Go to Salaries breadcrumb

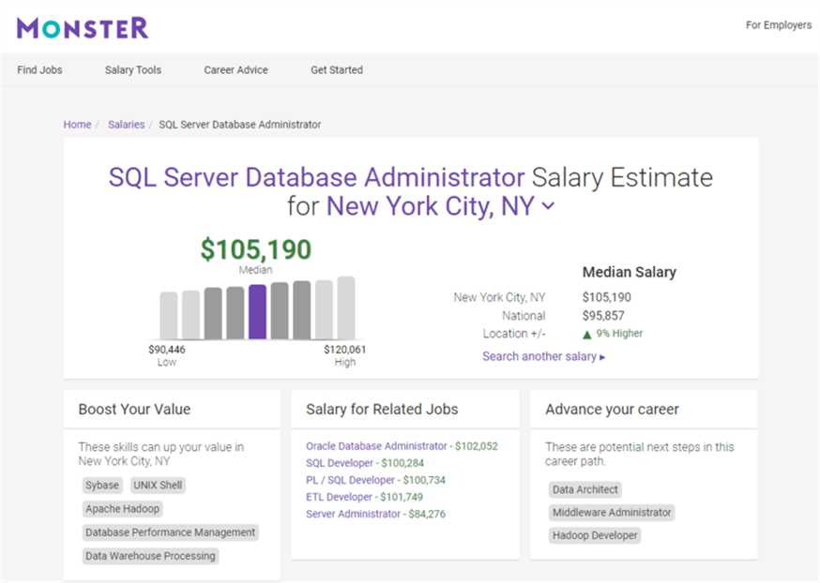(126, 125)
